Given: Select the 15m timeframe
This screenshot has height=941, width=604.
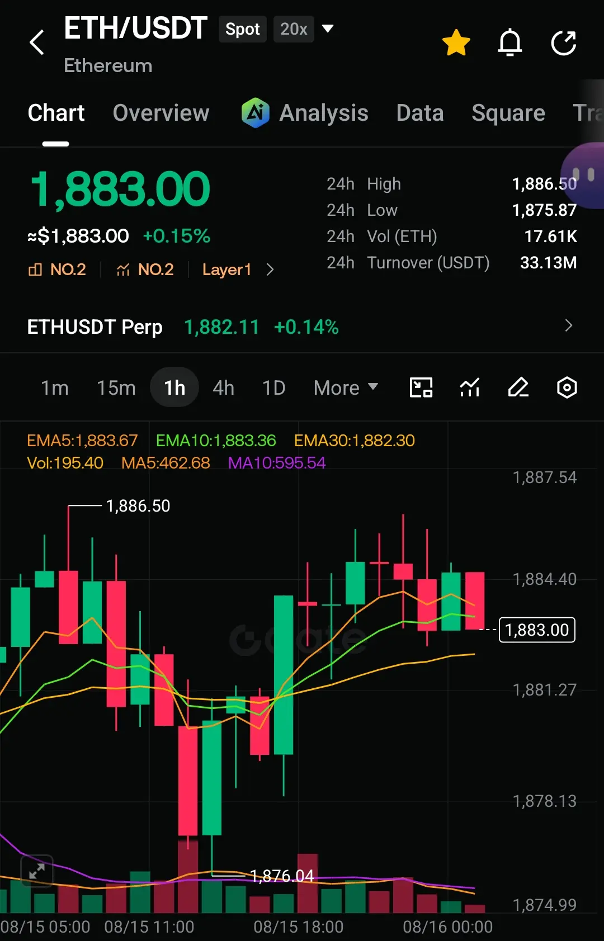Looking at the screenshot, I should (x=116, y=387).
